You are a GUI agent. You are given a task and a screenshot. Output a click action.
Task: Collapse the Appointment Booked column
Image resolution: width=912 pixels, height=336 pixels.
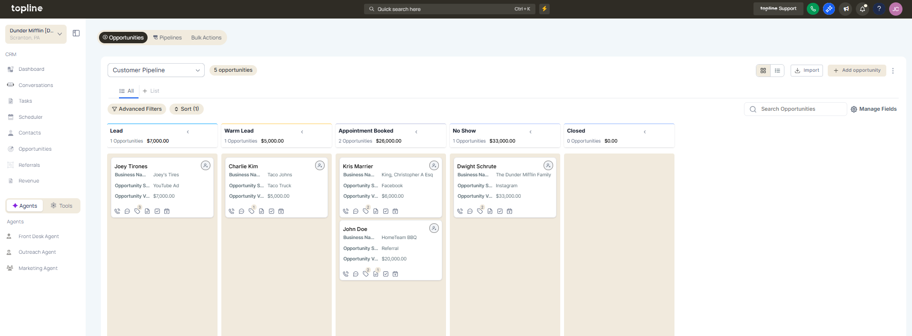point(416,132)
